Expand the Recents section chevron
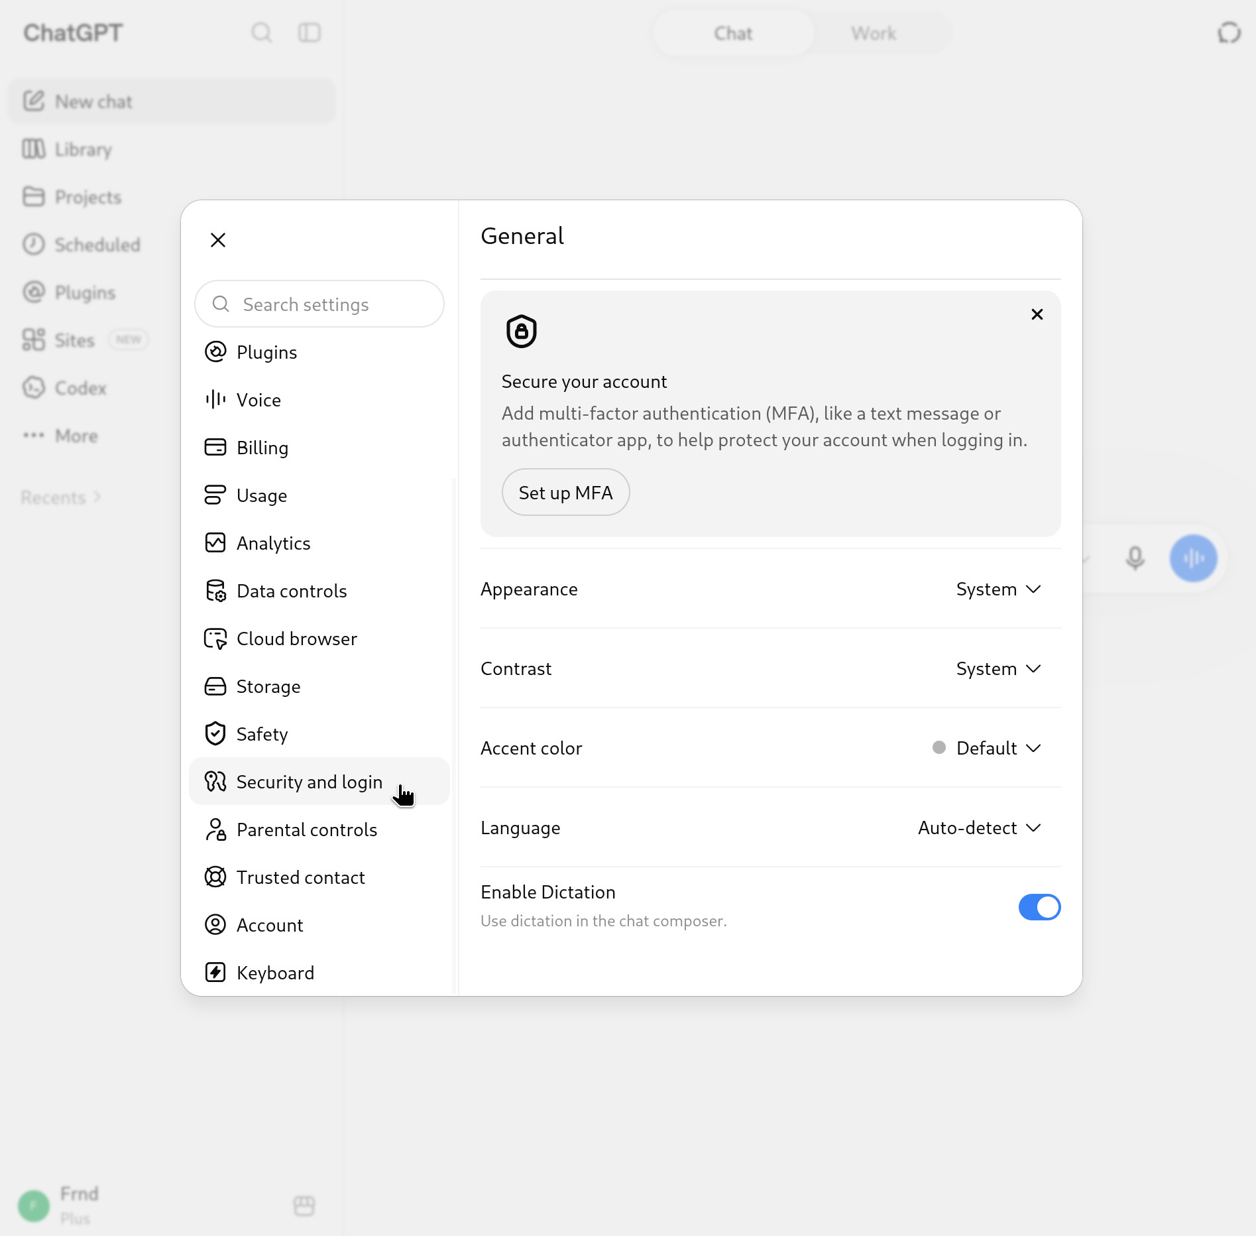Image resolution: width=1256 pixels, height=1236 pixels. [97, 497]
